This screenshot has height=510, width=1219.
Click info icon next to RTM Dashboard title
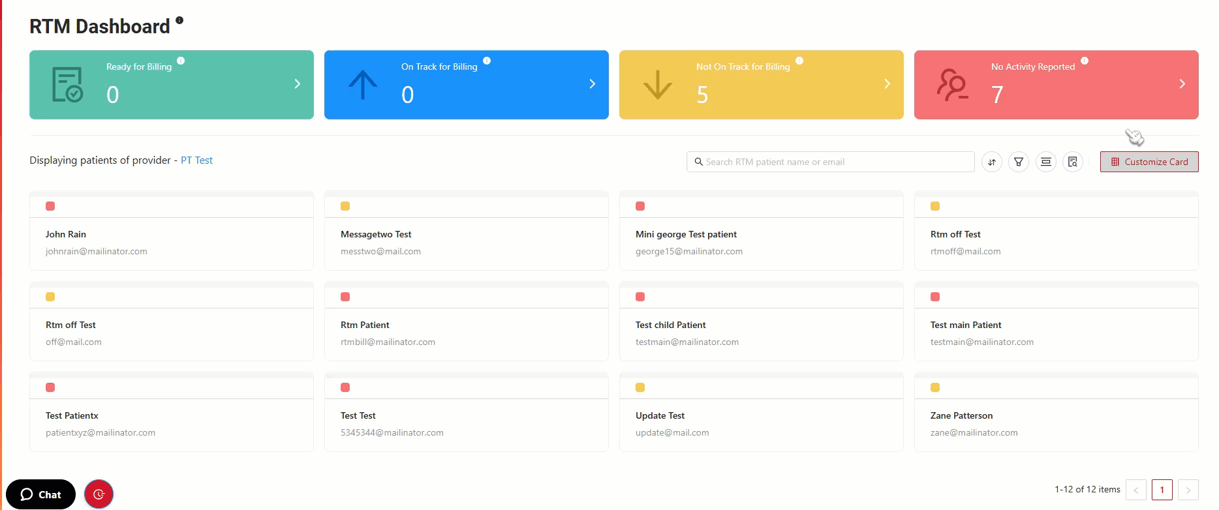179,20
